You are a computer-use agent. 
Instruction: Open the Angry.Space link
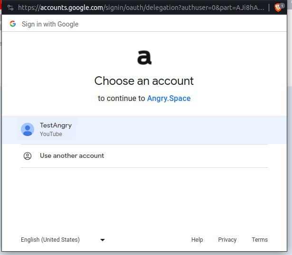point(169,98)
